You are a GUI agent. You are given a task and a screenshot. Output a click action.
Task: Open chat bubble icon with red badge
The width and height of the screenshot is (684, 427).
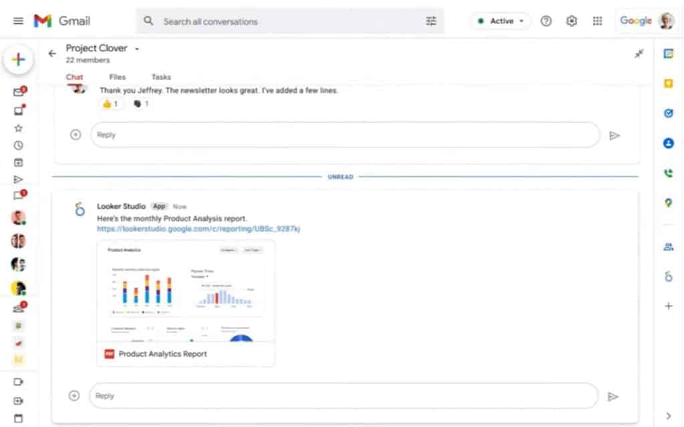[x=19, y=195]
